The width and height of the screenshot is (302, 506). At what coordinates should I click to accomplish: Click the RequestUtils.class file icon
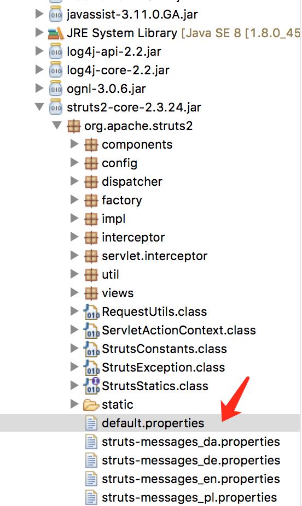point(91,311)
